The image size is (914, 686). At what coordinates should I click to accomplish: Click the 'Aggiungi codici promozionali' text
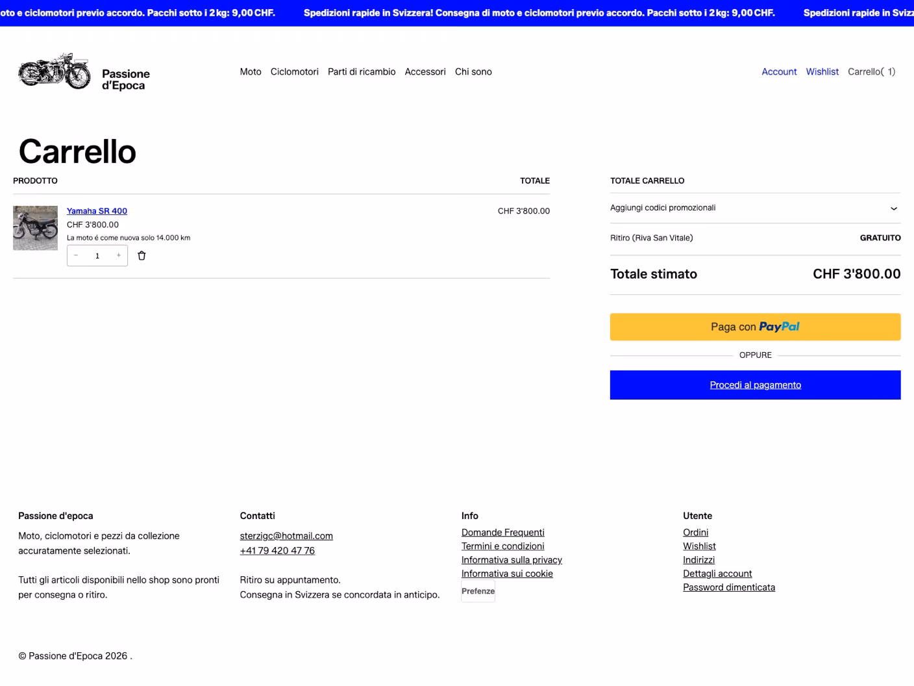tap(663, 208)
